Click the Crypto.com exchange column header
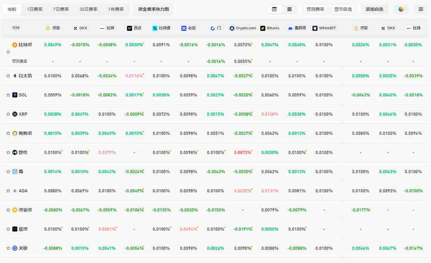 pos(243,28)
